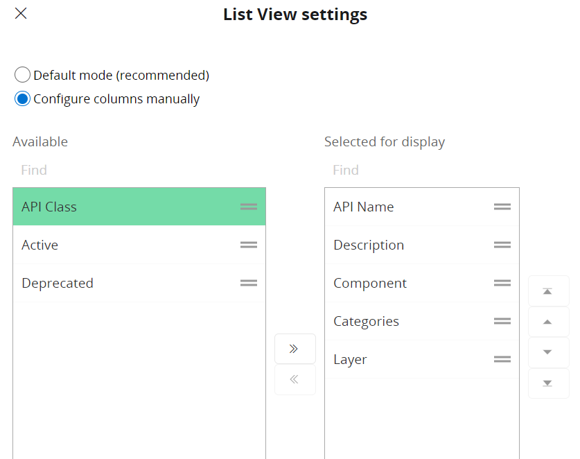580x459 pixels.
Task: Select Default mode (recommended) radio button
Action: click(23, 75)
